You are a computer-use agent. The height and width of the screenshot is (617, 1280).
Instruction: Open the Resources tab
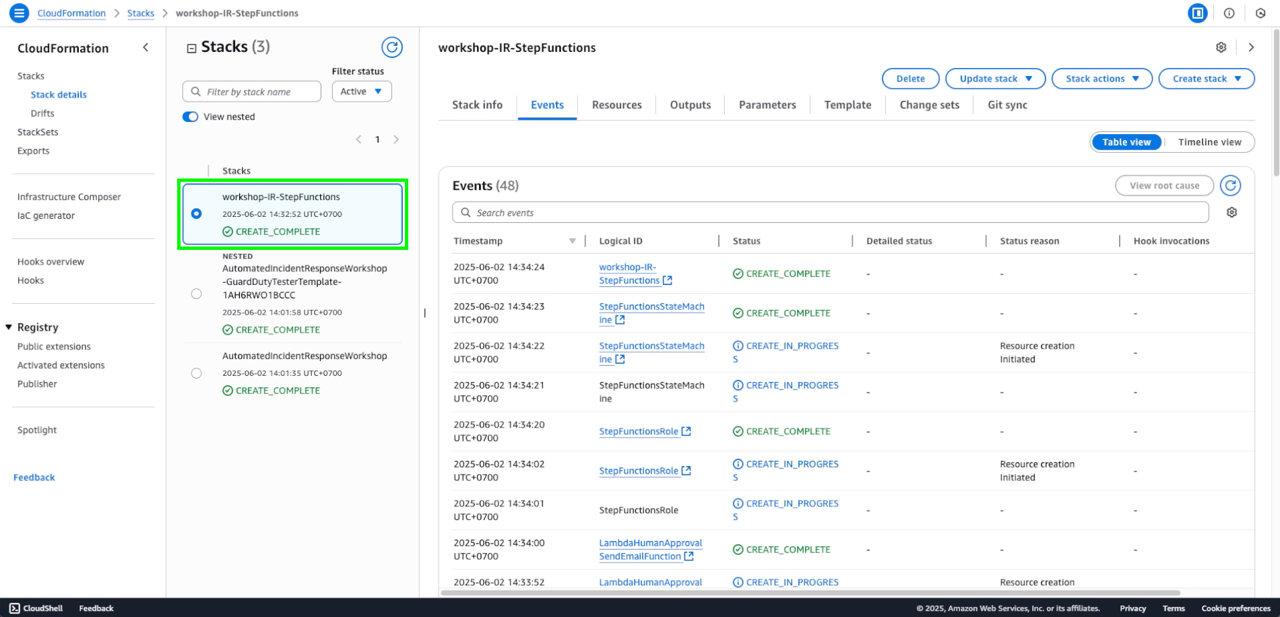coord(616,105)
